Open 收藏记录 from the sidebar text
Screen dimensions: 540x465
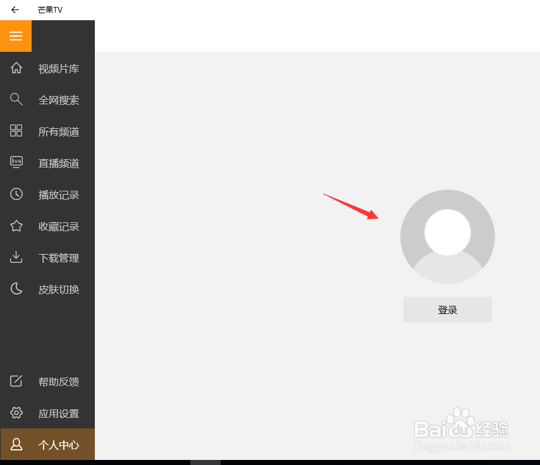tap(58, 226)
